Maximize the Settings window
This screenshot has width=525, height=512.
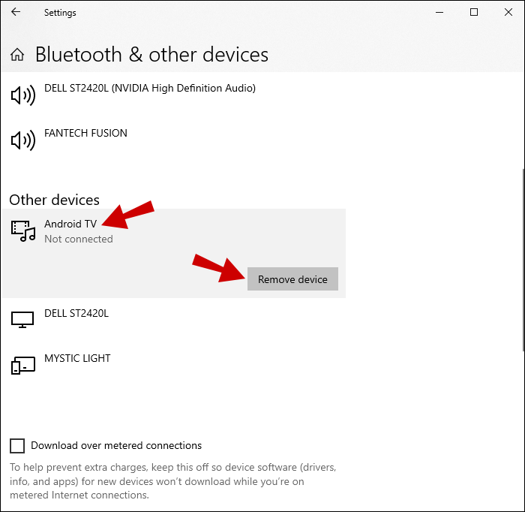[x=474, y=12]
